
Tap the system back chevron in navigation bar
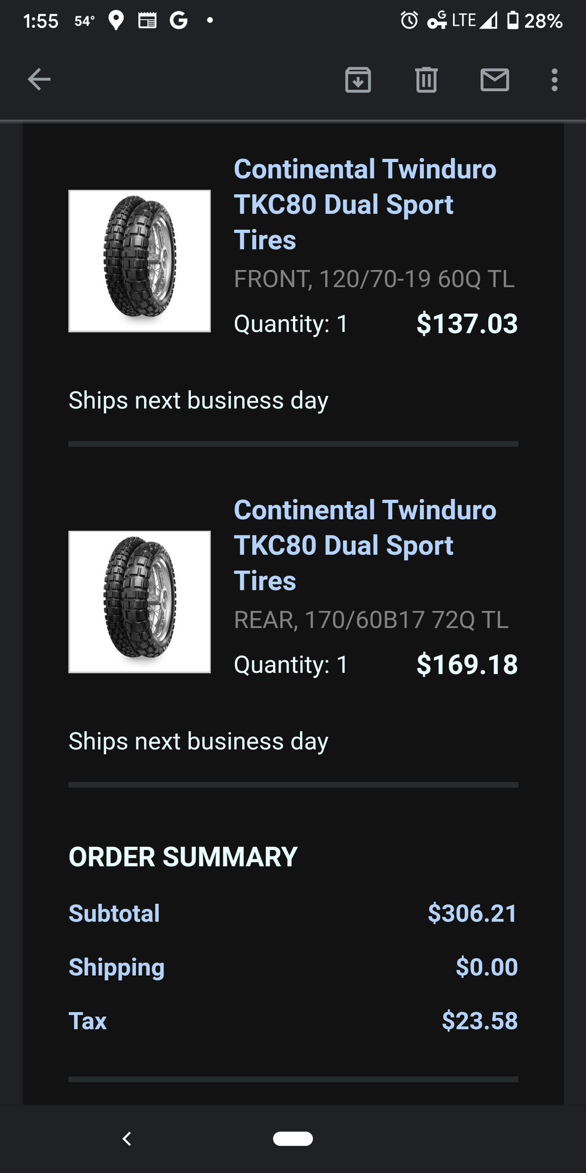click(x=127, y=1138)
